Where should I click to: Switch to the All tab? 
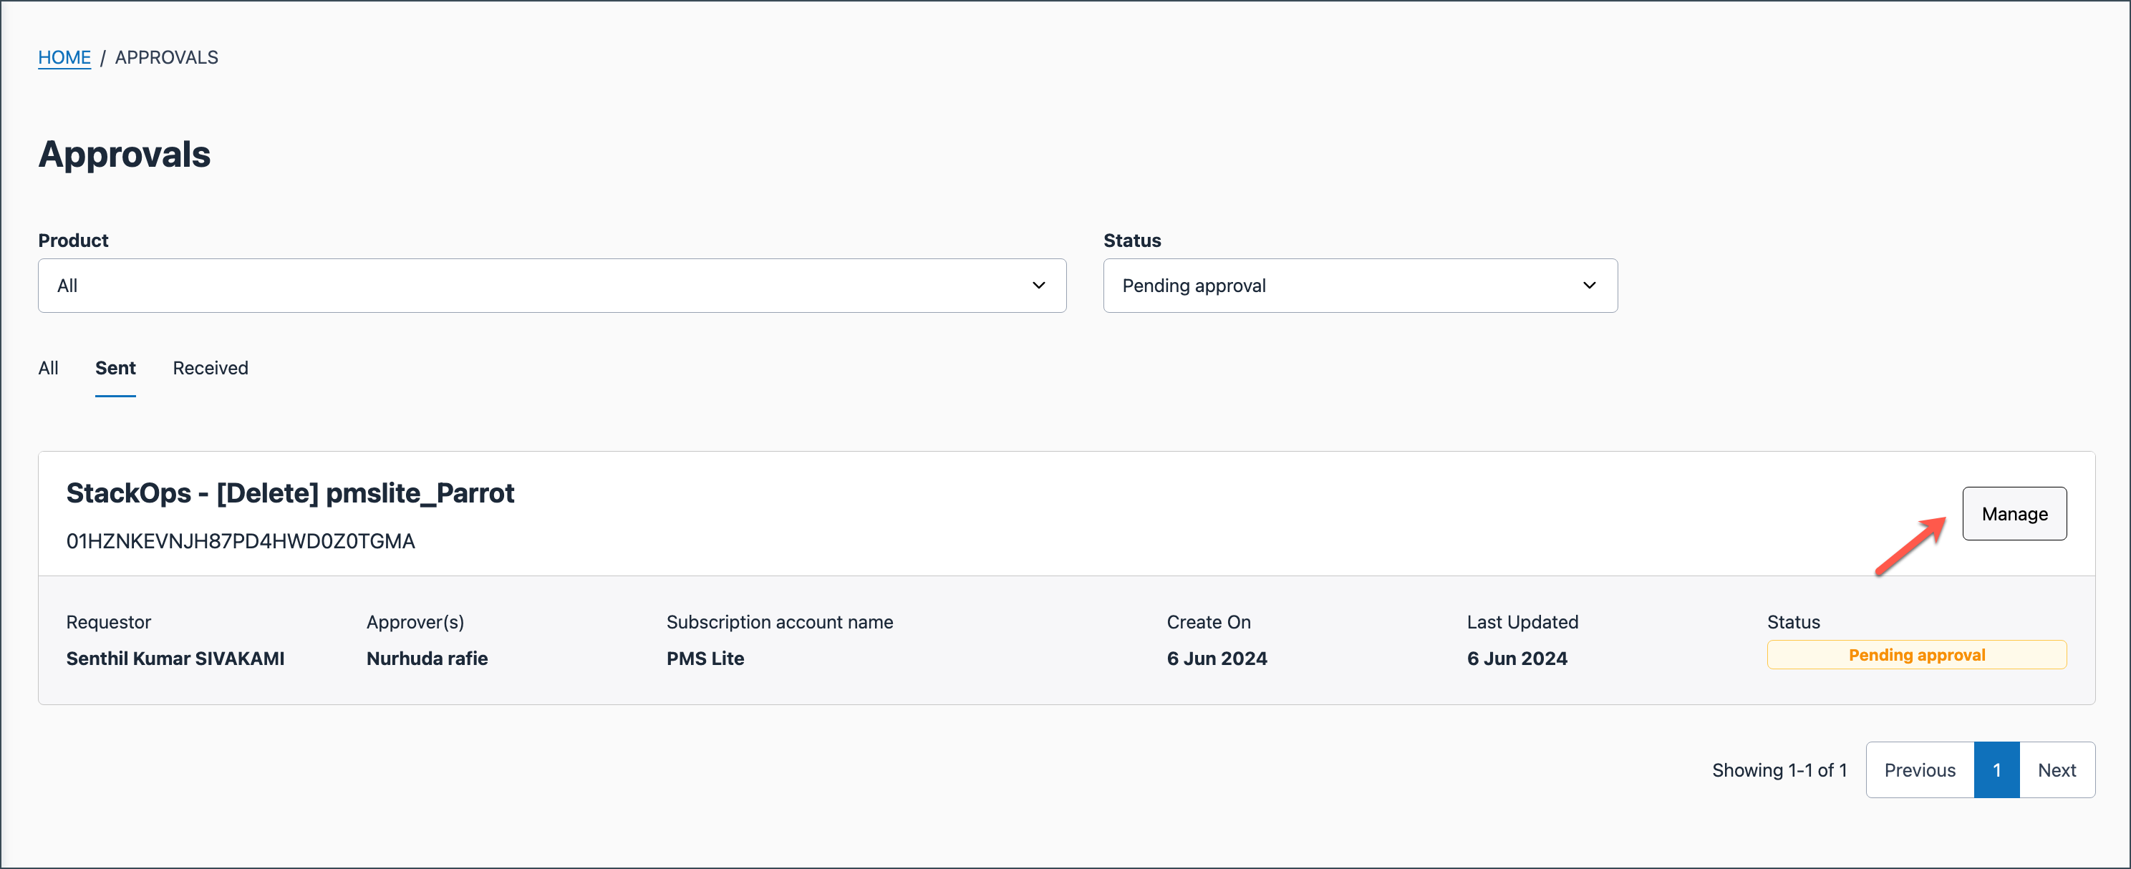[48, 368]
